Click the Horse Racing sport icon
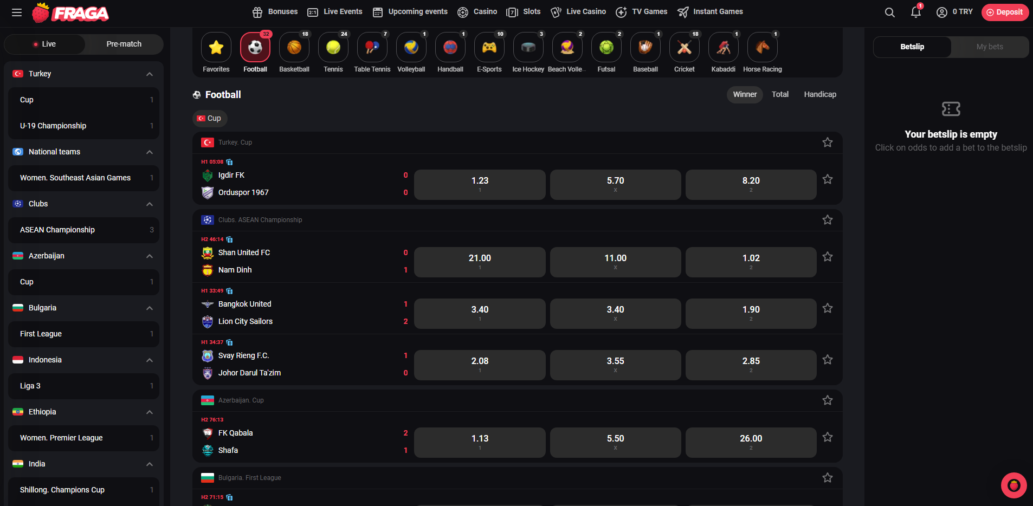The image size is (1033, 506). pyautogui.click(x=762, y=47)
